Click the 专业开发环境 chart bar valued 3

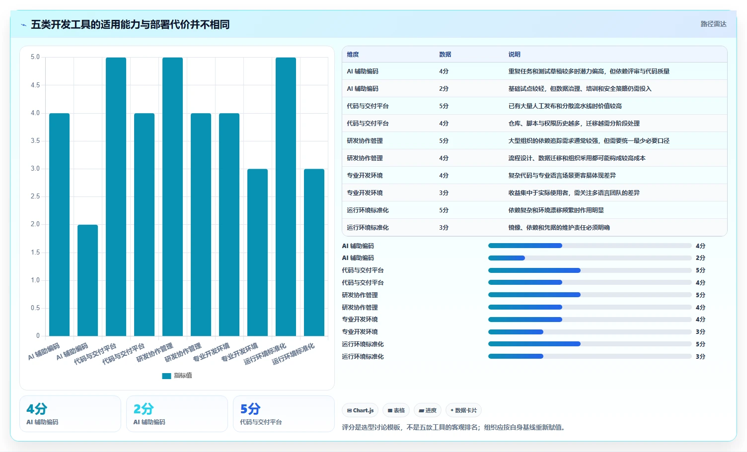pos(258,253)
